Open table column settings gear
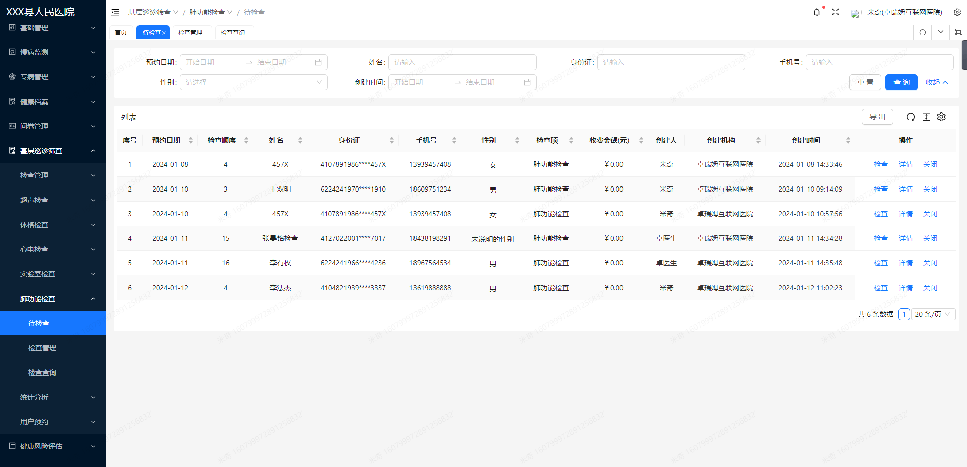This screenshot has height=467, width=967. (941, 117)
